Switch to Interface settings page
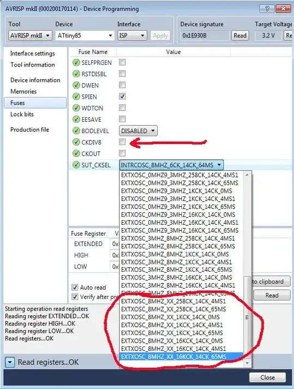 33,53
